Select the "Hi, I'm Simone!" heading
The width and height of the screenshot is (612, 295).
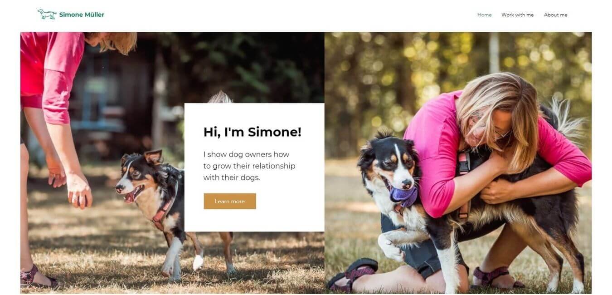(x=252, y=132)
